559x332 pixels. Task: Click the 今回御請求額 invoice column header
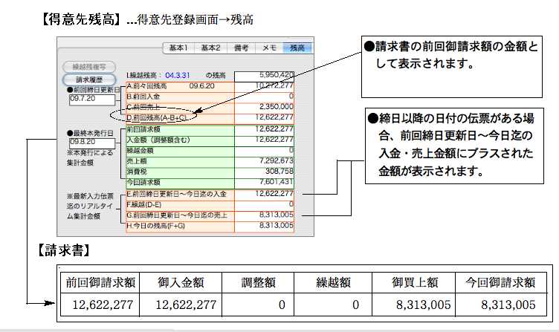coord(501,283)
